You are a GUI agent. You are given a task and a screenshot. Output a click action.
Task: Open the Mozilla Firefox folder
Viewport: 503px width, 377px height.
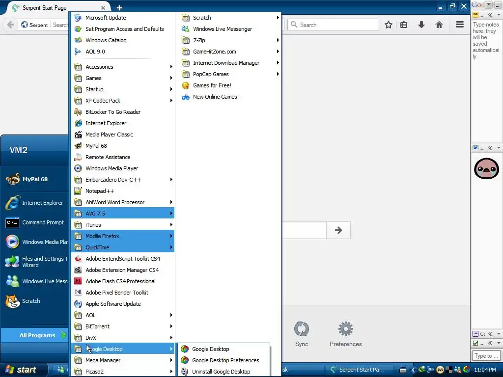123,236
